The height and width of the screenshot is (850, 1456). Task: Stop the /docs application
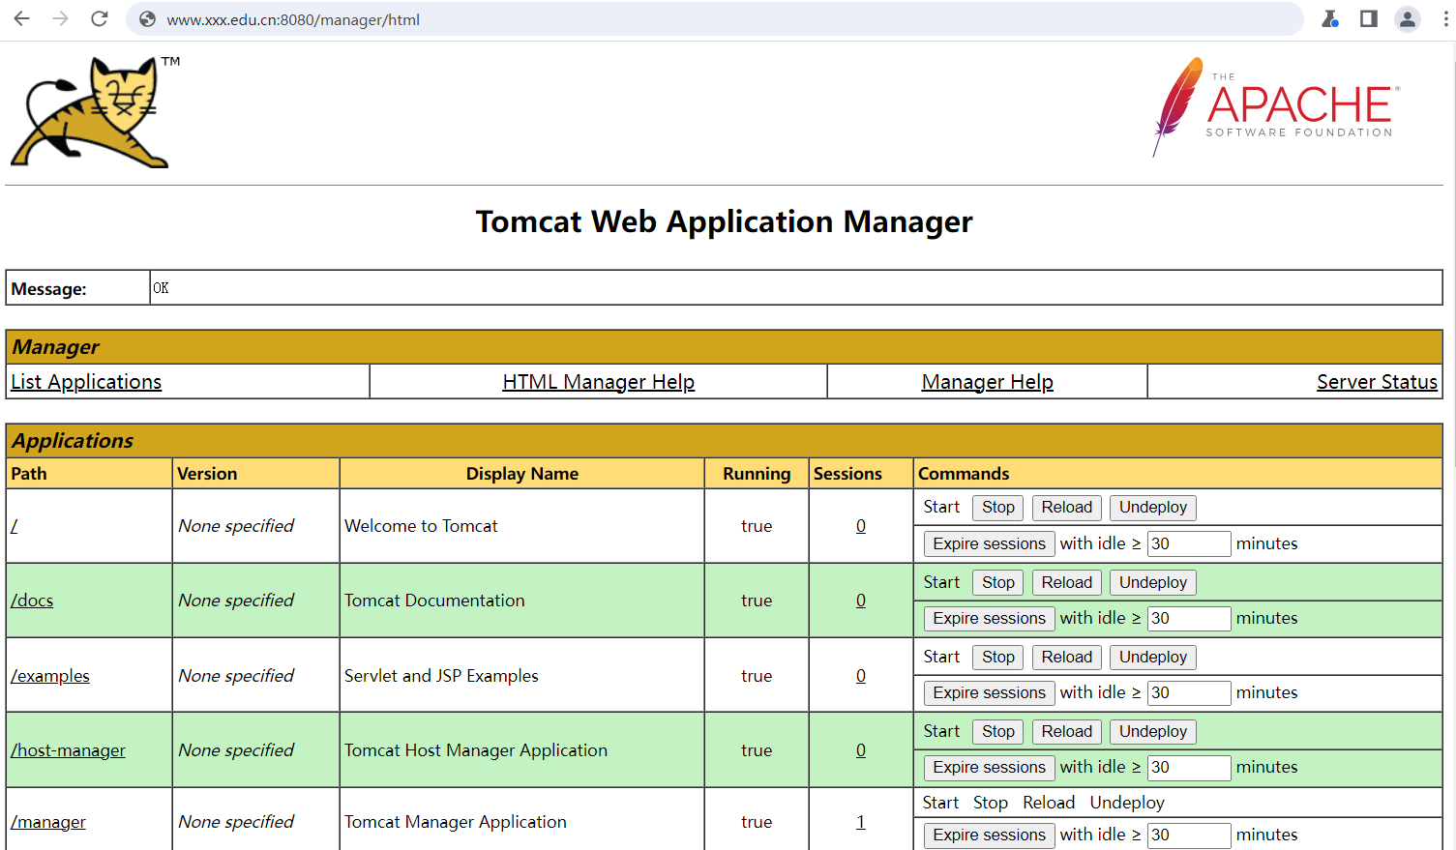click(x=997, y=582)
